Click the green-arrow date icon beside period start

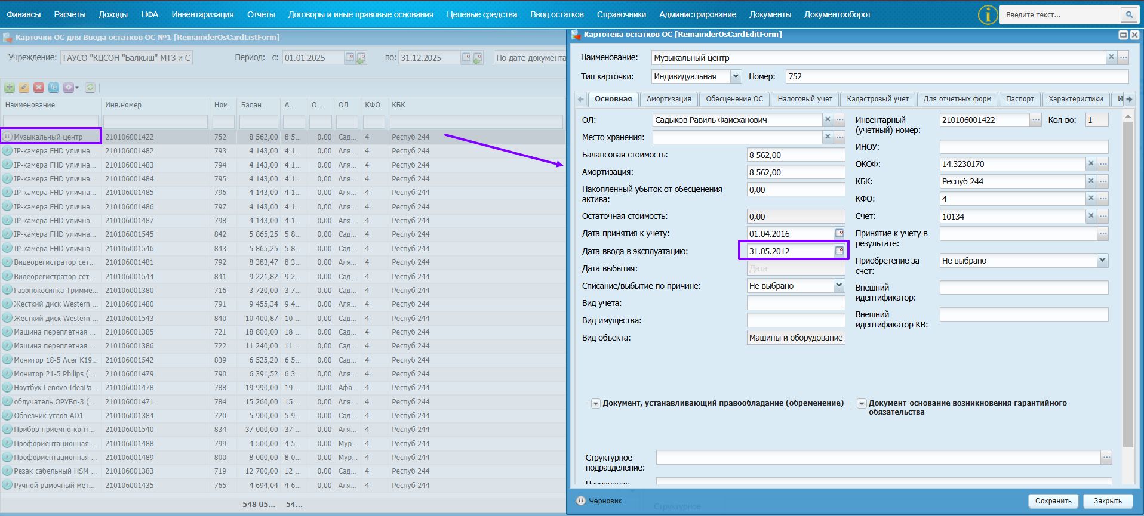tap(361, 58)
